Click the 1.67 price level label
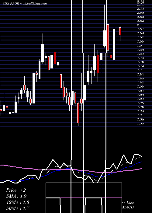This screenshot has height=213, width=152. [x=140, y=74]
